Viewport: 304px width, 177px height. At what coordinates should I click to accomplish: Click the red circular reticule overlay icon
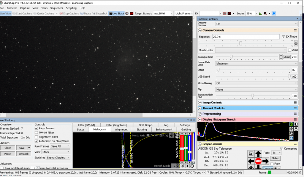pos(225,13)
